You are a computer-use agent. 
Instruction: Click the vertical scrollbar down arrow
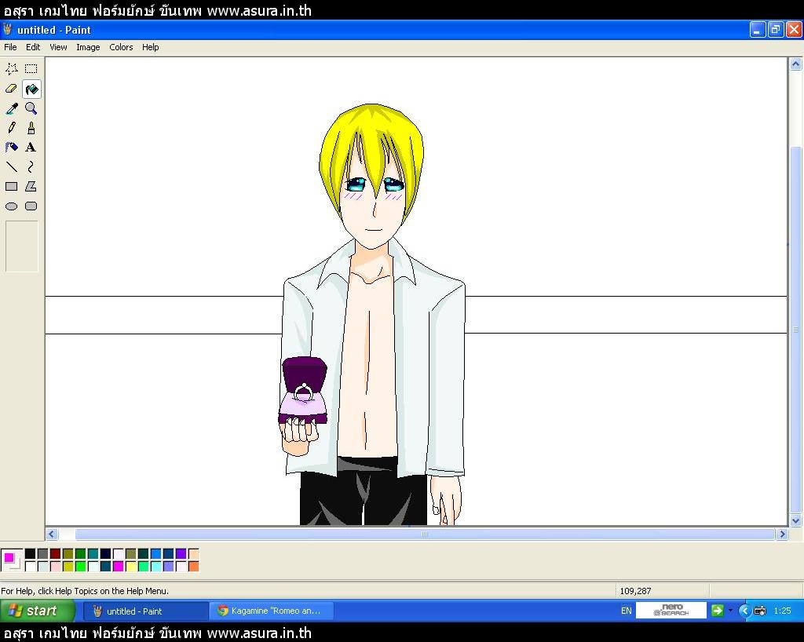click(x=795, y=520)
